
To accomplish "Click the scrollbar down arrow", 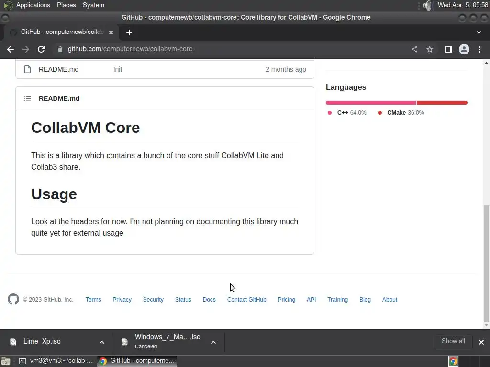I will pos(486,325).
